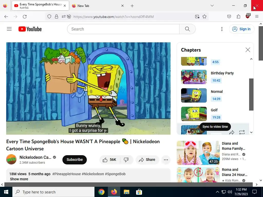The width and height of the screenshot is (263, 197).
Task: Close the SpongeBob YouTube tab
Action: coord(65,6)
